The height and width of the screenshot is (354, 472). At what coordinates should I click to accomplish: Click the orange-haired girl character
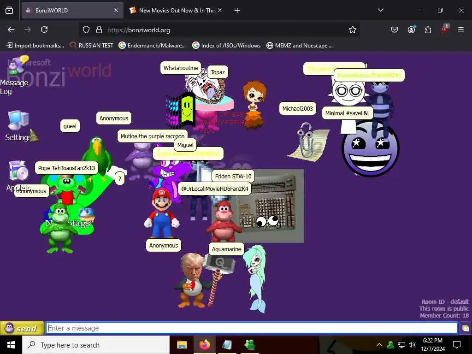(254, 104)
